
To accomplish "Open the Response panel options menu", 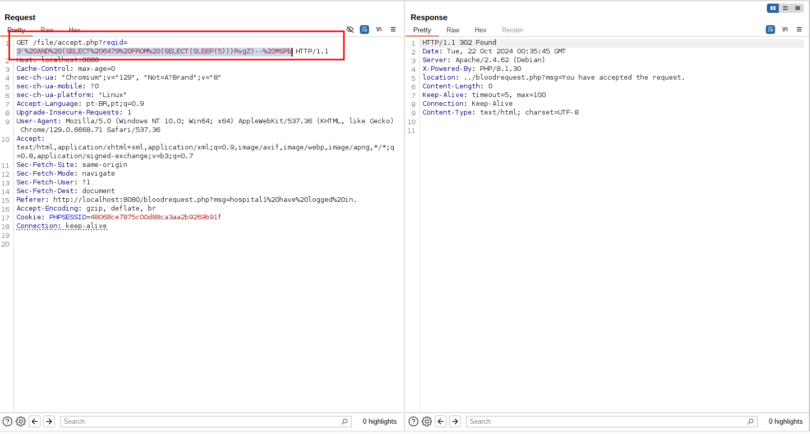I will pyautogui.click(x=799, y=29).
